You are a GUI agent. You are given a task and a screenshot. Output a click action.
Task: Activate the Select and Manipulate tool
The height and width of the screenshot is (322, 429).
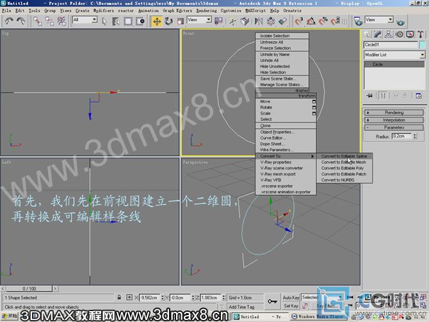[233, 21]
